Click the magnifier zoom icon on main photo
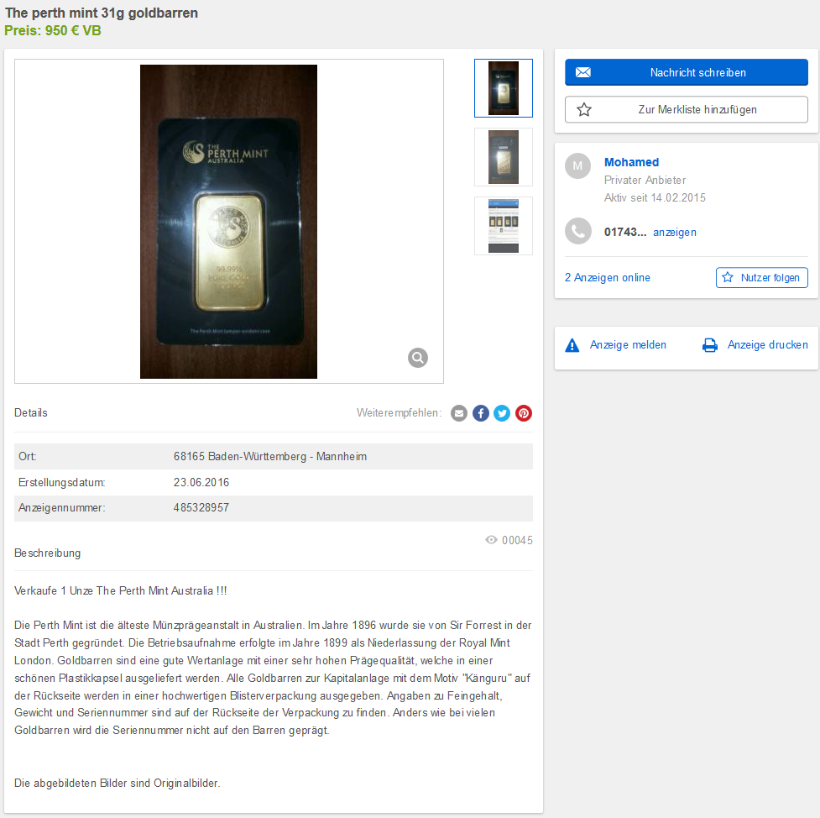Viewport: 820px width, 818px height. (x=417, y=358)
